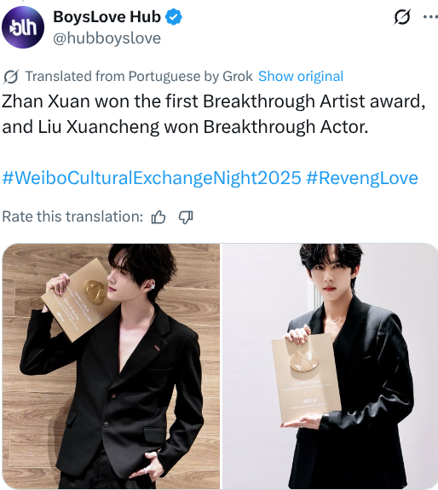Screen dimensions: 438x490
Task: Open the BoysLove Hub display name
Action: (107, 17)
